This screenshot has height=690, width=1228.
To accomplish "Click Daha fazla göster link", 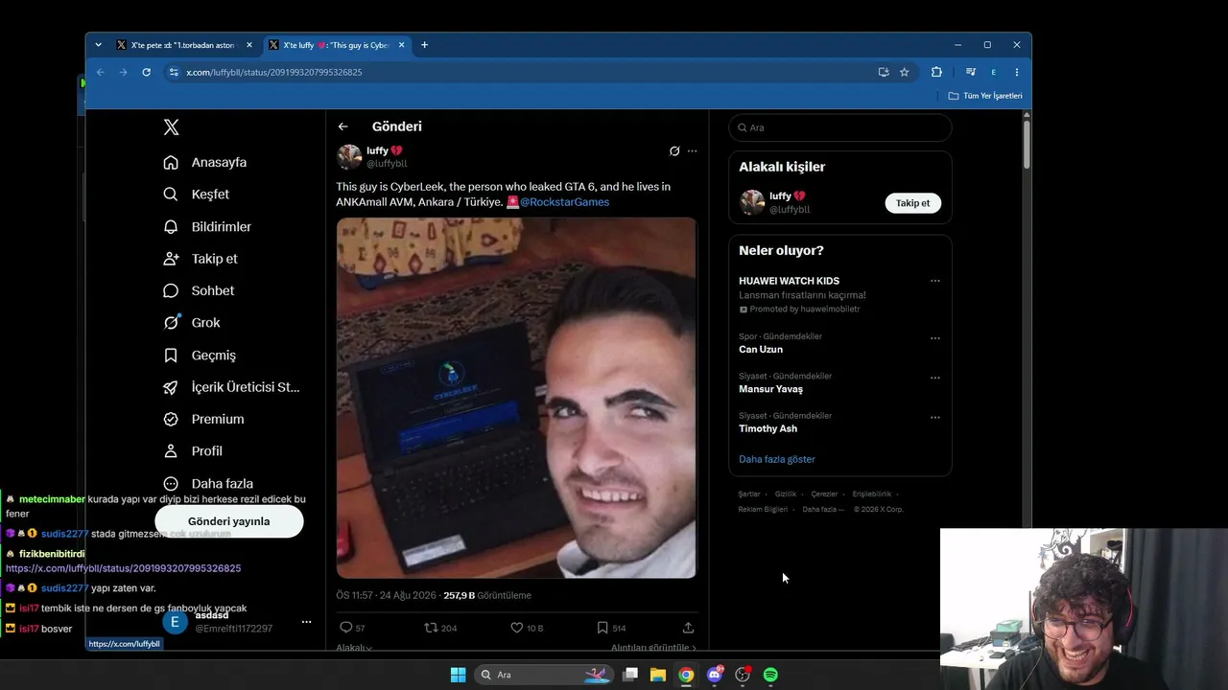I will click(x=777, y=459).
